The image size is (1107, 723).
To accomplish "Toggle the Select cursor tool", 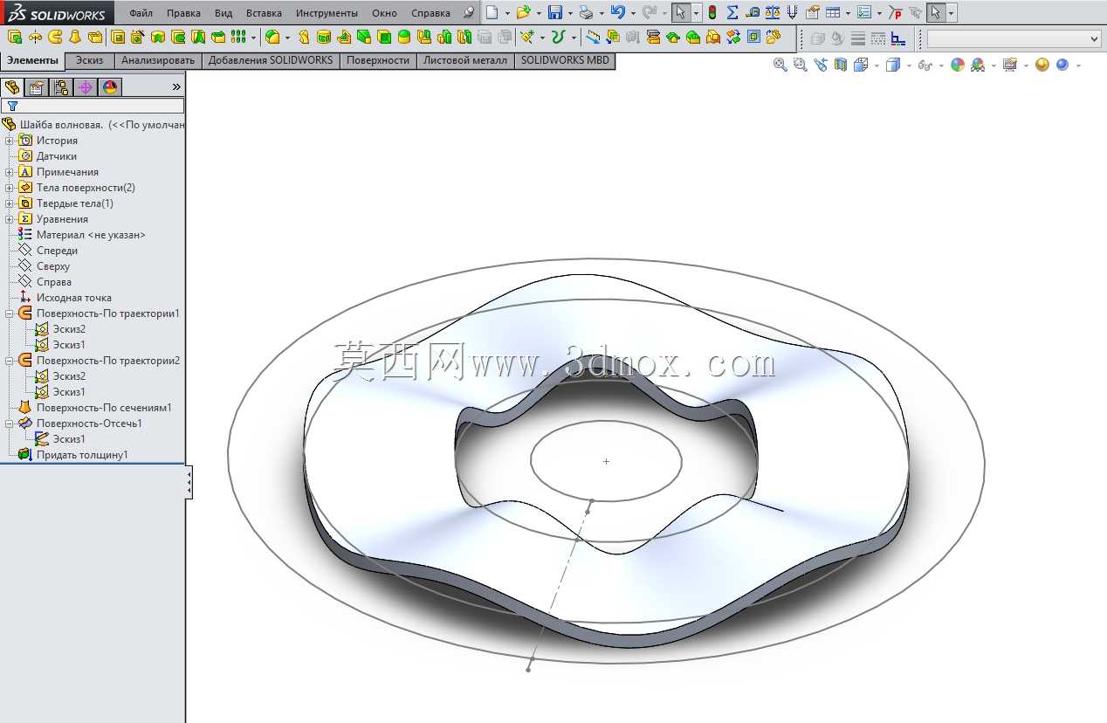I will (x=680, y=13).
